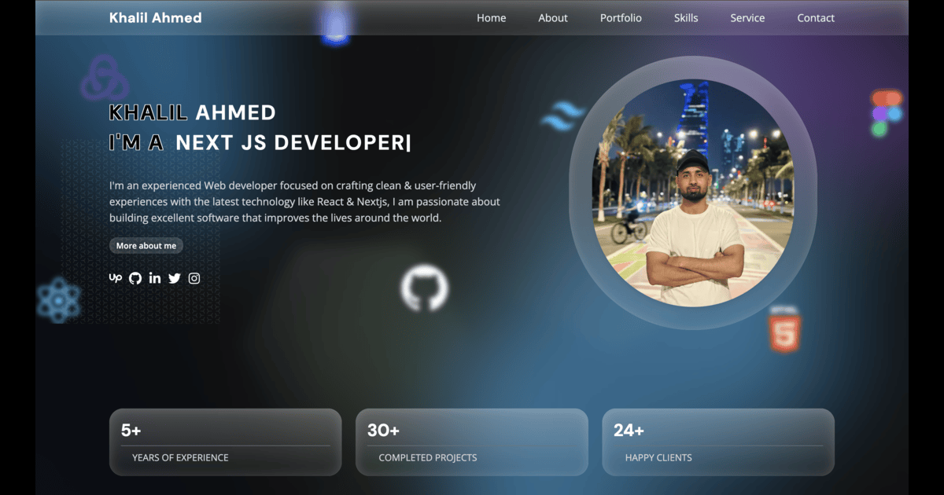Click the 'HAPPY CLIENTS' label
This screenshot has width=944, height=495.
pyautogui.click(x=658, y=457)
